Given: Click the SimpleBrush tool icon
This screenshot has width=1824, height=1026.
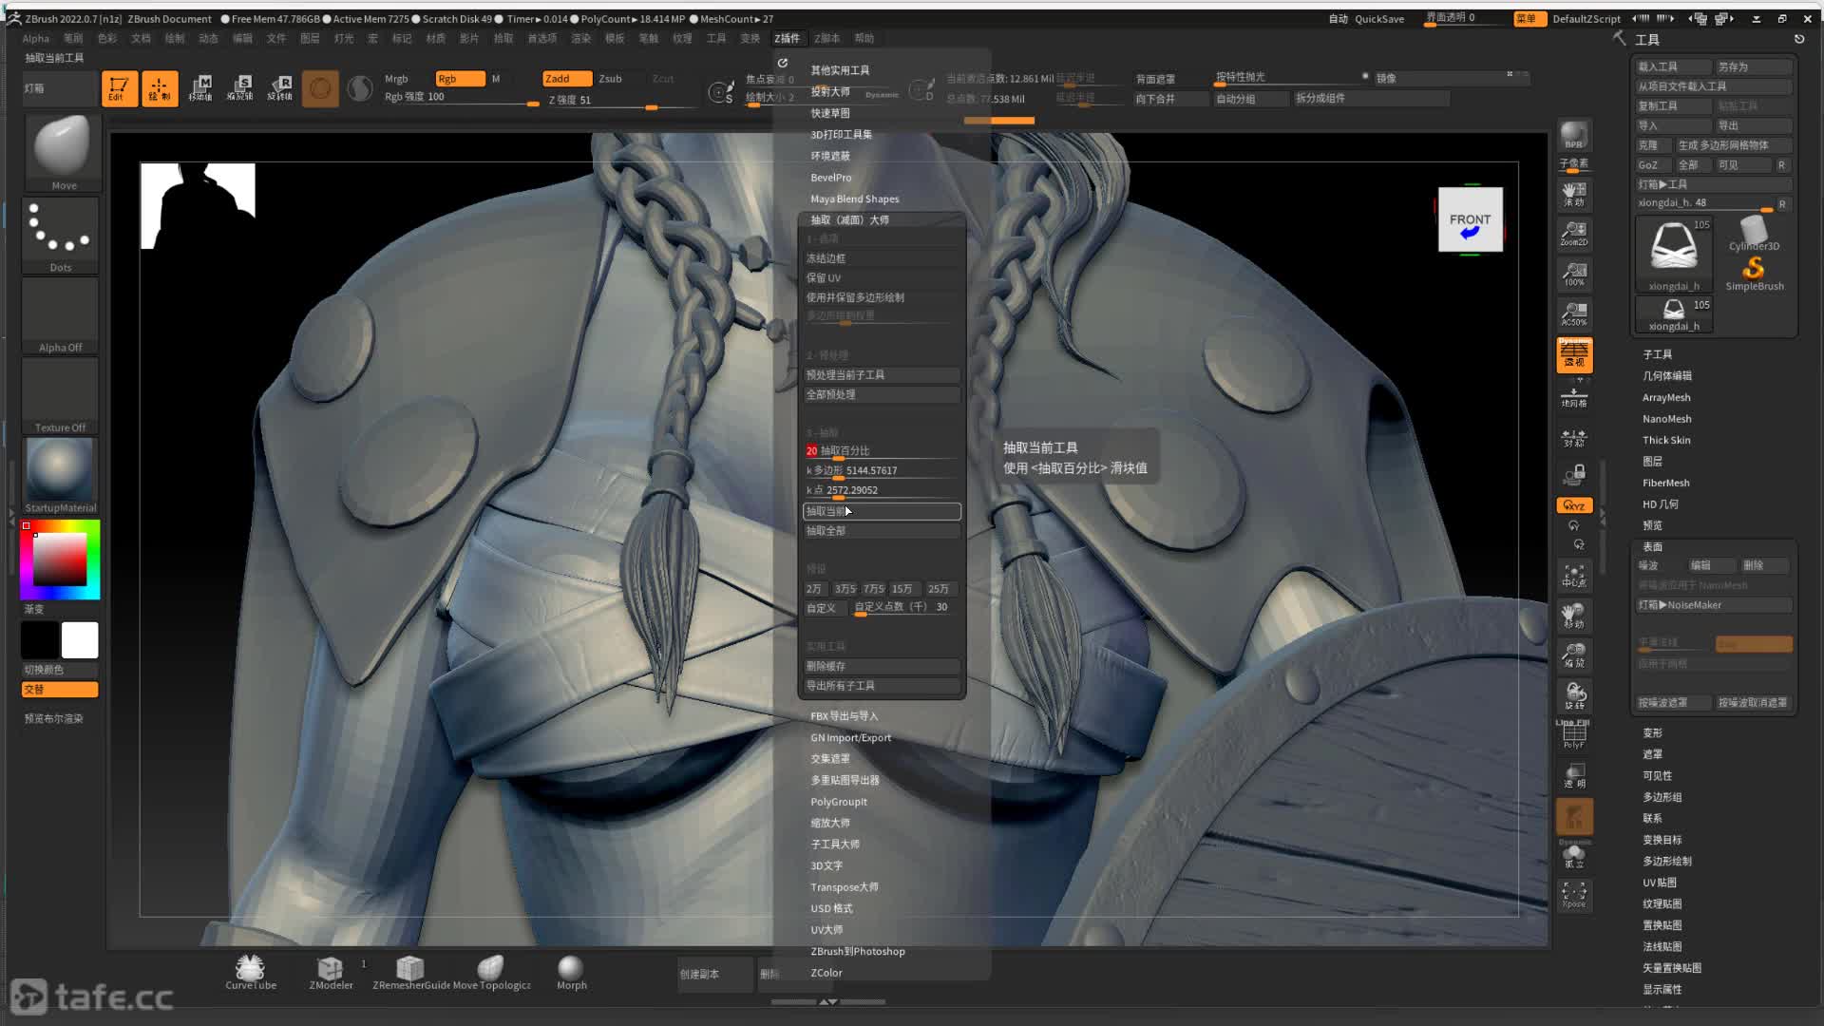Looking at the screenshot, I should (x=1754, y=274).
